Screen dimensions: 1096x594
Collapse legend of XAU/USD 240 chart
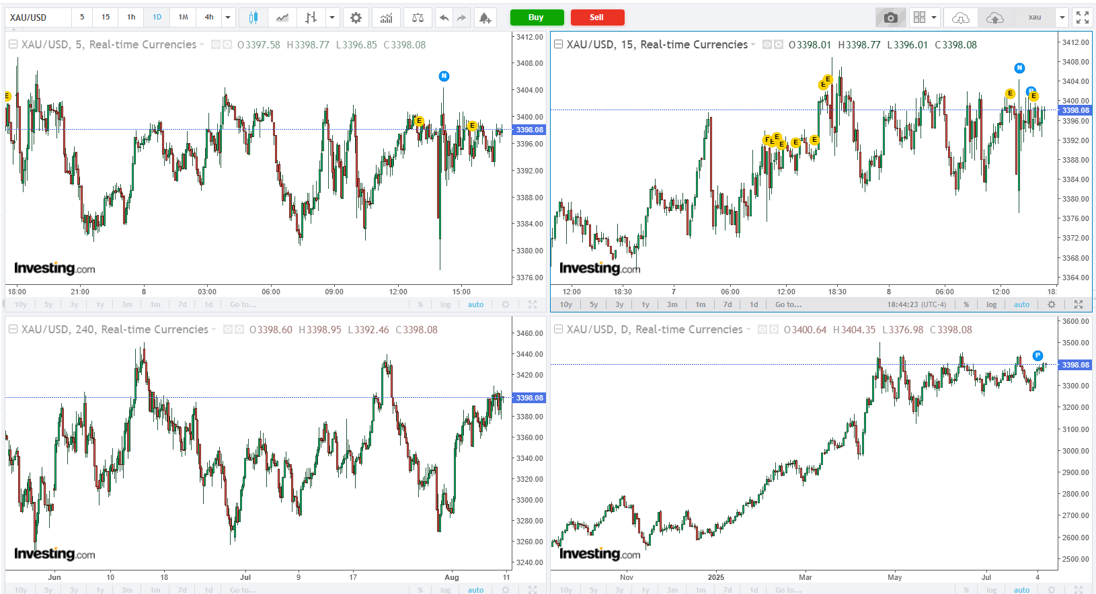click(x=13, y=329)
